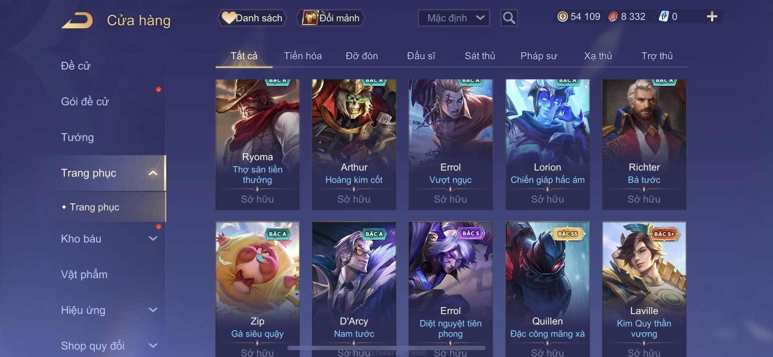Click the red ruby currency icon
Screen dimensions: 773x357
(x=613, y=17)
